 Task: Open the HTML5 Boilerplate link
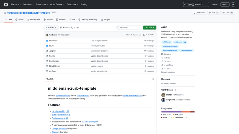click(x=90, y=122)
